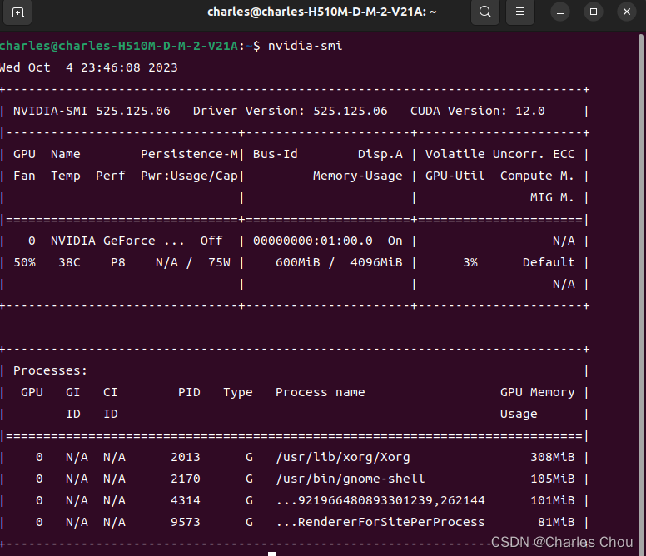Click the performance state P8
This screenshot has height=556, width=646.
click(118, 262)
